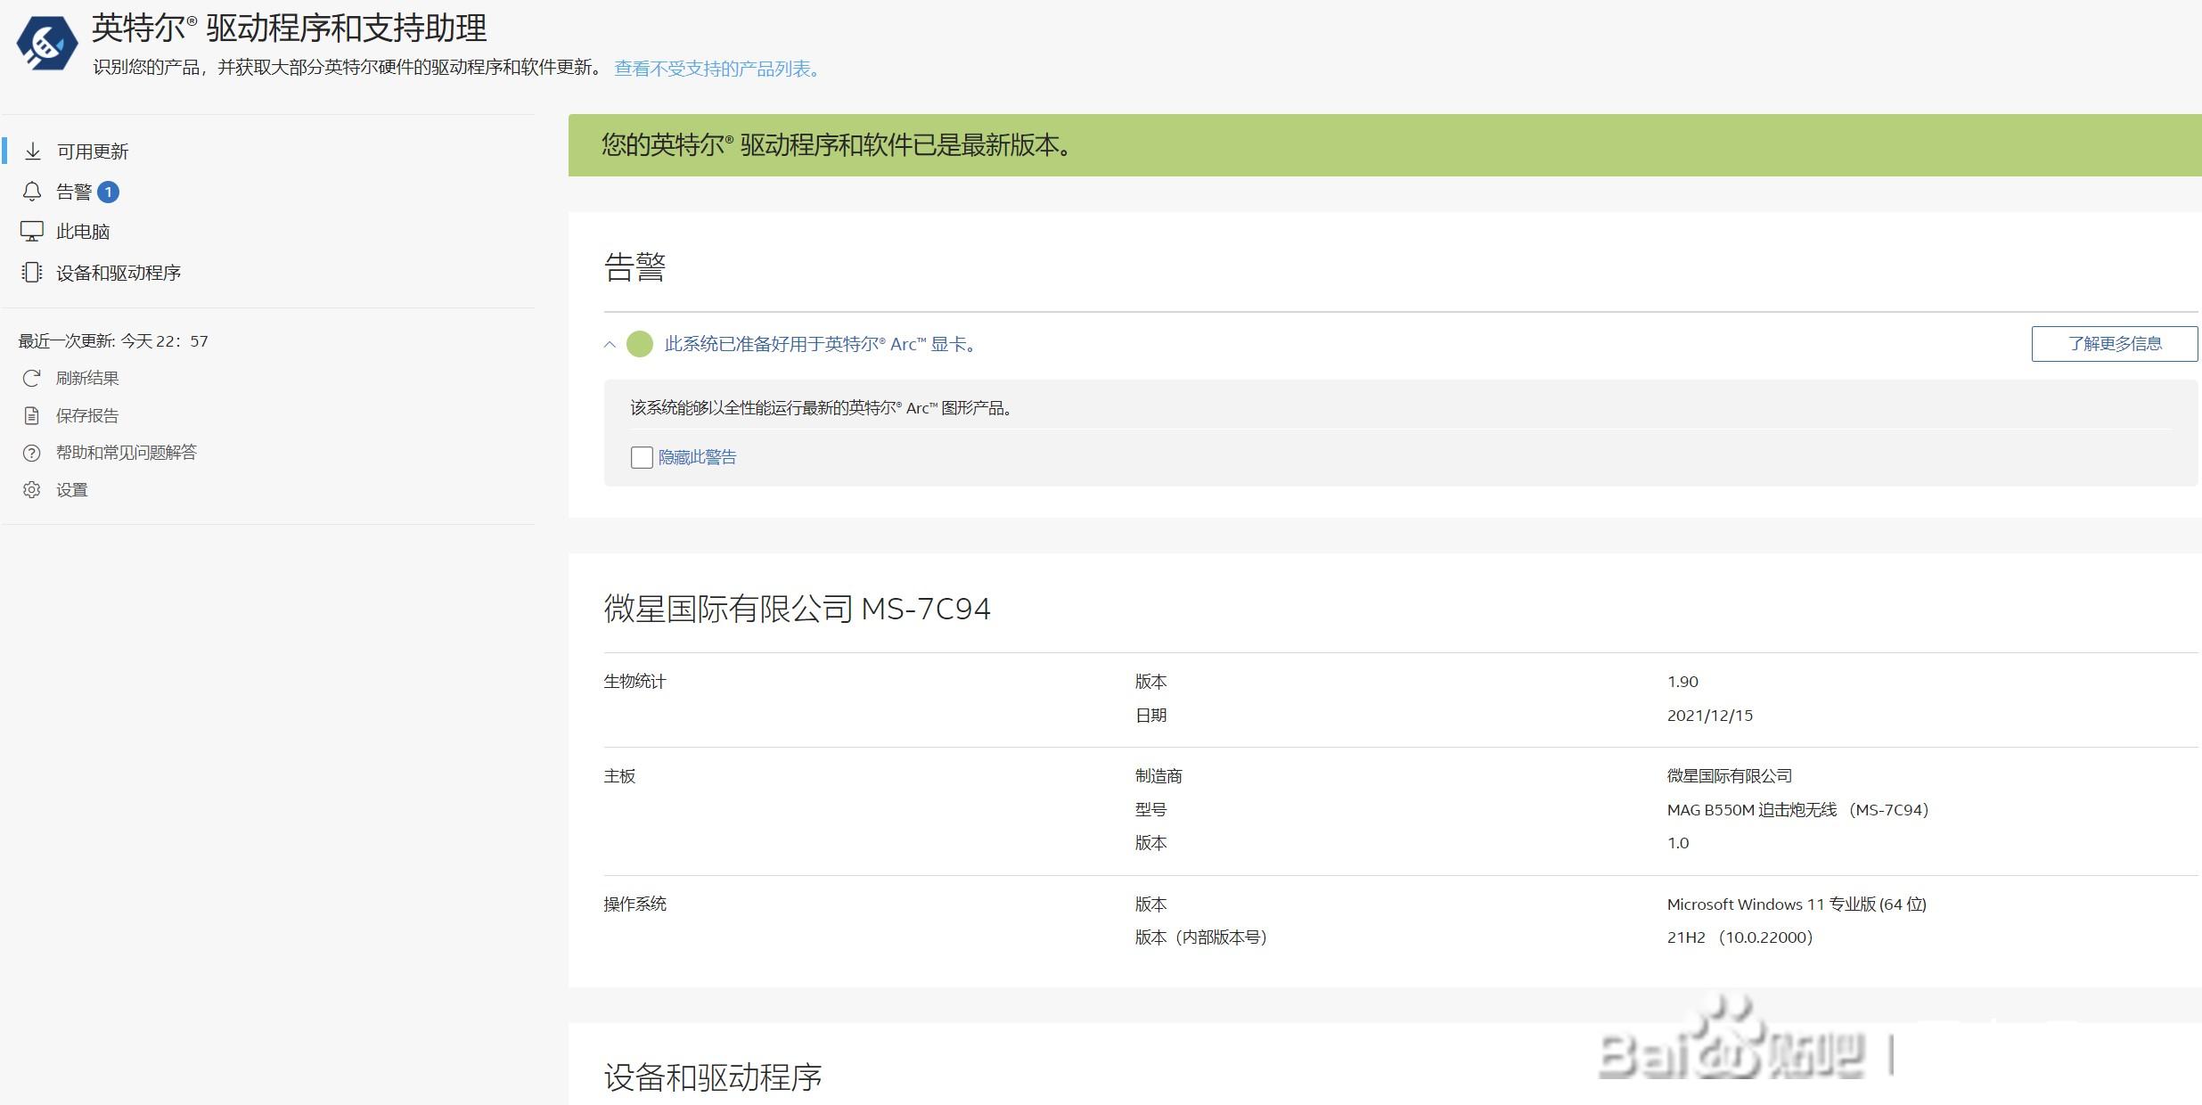The height and width of the screenshot is (1105, 2202).
Task: Select 此电脑 in the sidebar
Action: [x=83, y=232]
